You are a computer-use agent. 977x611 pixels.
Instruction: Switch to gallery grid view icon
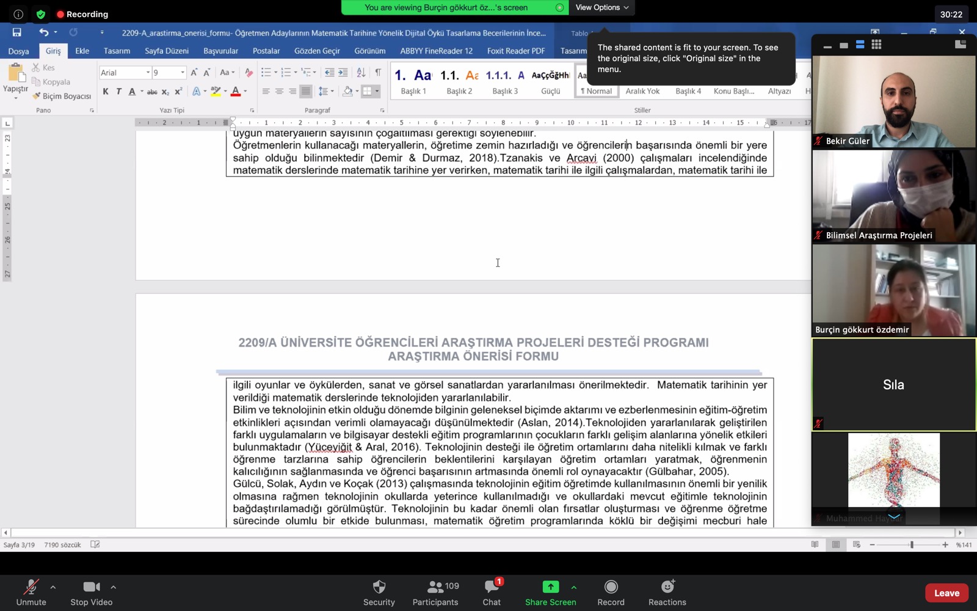pyautogui.click(x=876, y=45)
